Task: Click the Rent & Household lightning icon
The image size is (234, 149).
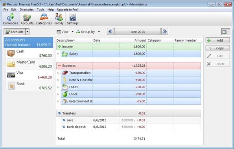Action: 64,80
